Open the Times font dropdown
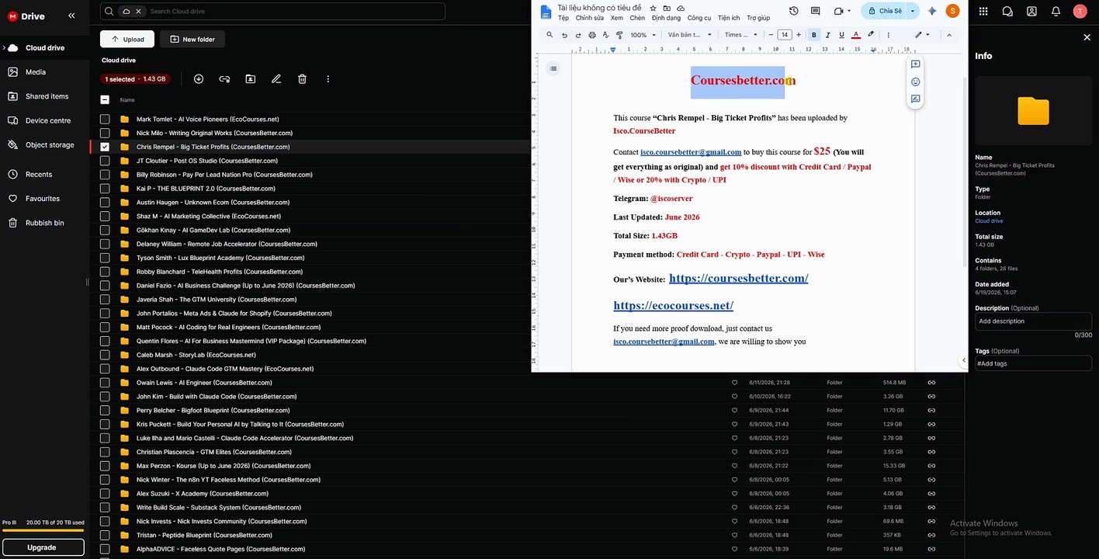The height and width of the screenshot is (559, 1099). 741,35
